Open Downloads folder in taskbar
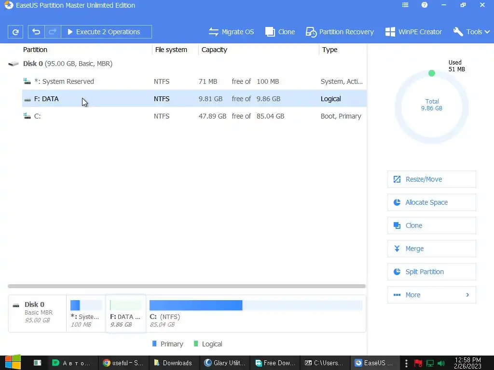 (174, 363)
